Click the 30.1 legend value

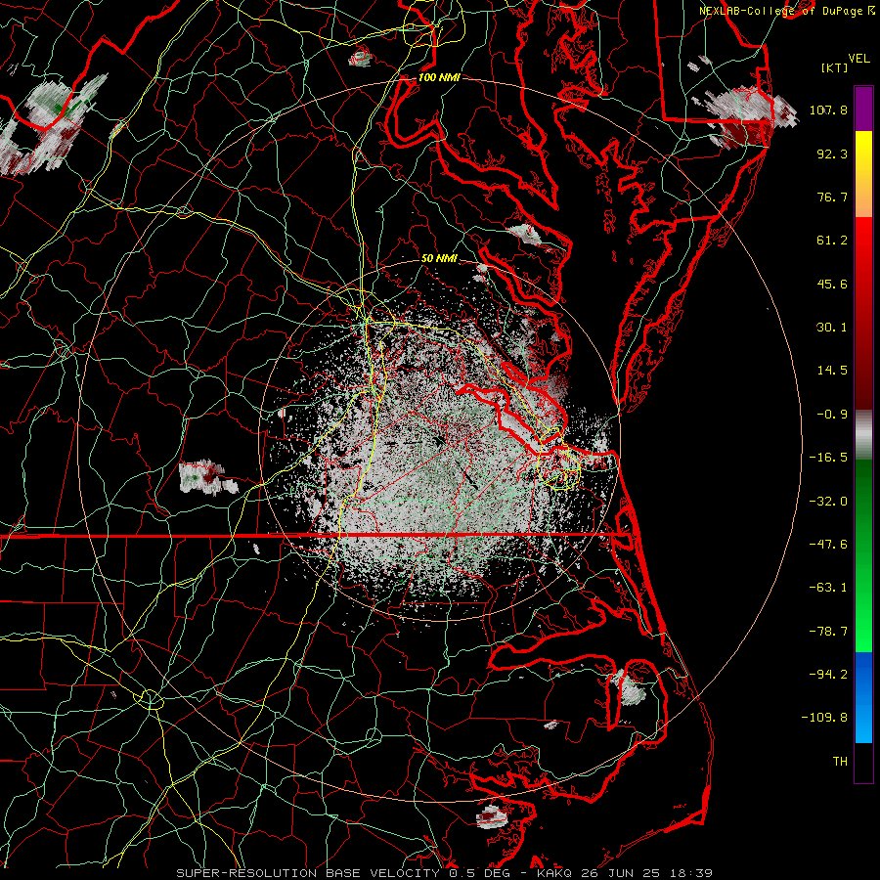pyautogui.click(x=832, y=328)
